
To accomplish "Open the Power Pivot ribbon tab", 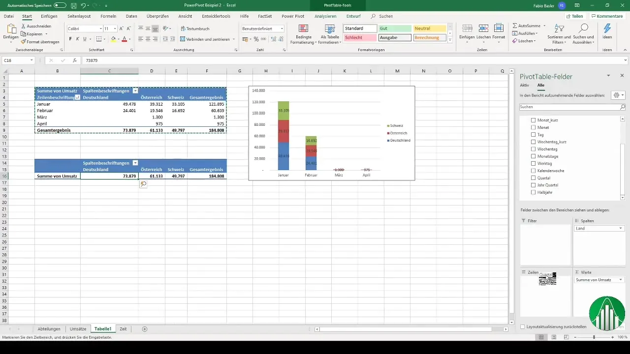I will click(x=293, y=16).
